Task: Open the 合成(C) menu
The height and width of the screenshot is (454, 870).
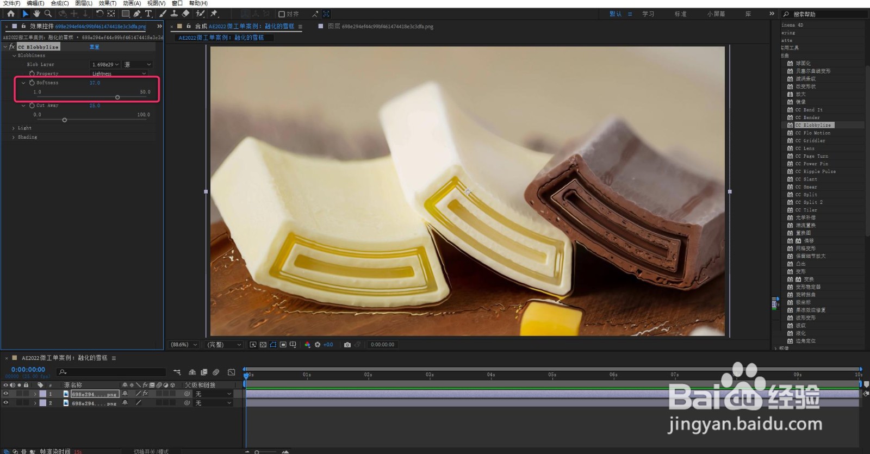Action: [x=60, y=3]
